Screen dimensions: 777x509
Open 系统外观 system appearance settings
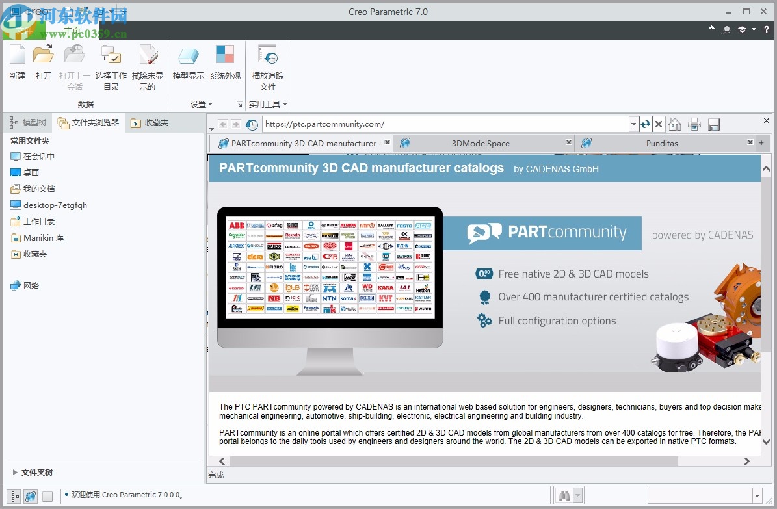[224, 57]
